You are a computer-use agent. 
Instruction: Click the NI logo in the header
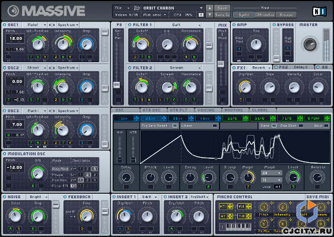319,11
